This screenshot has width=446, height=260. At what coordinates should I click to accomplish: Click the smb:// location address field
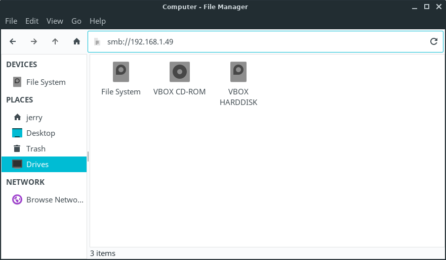(x=263, y=41)
